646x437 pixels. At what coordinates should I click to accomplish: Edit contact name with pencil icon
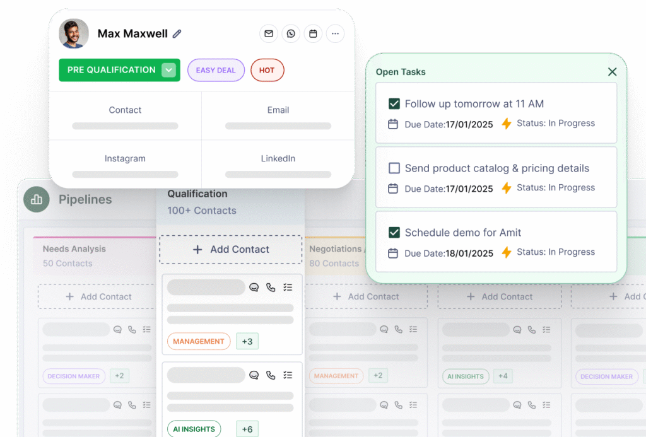point(177,34)
